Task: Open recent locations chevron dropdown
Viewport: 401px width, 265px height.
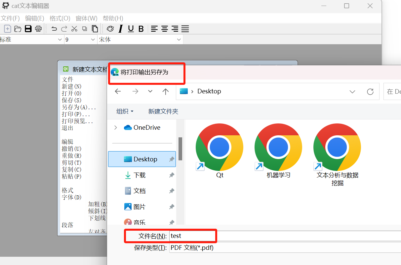Action: click(x=150, y=91)
